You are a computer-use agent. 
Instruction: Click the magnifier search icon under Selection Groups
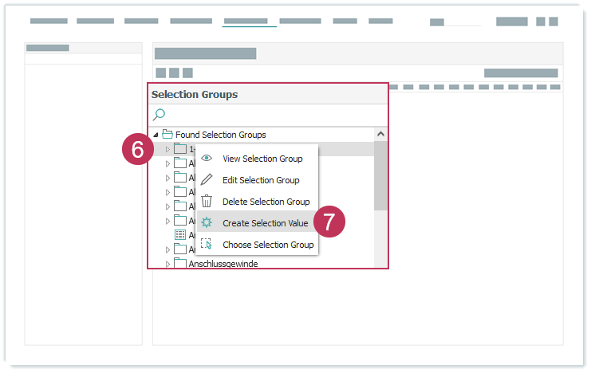point(159,115)
